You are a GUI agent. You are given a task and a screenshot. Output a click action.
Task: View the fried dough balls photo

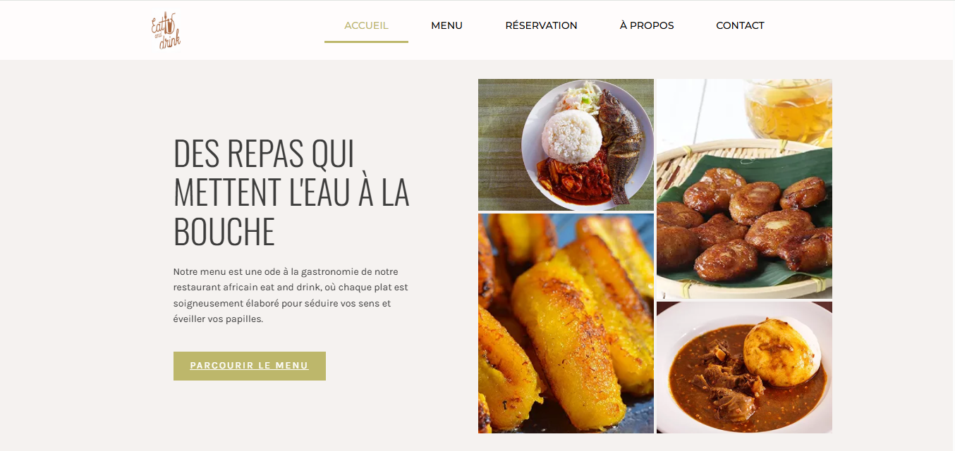744,189
